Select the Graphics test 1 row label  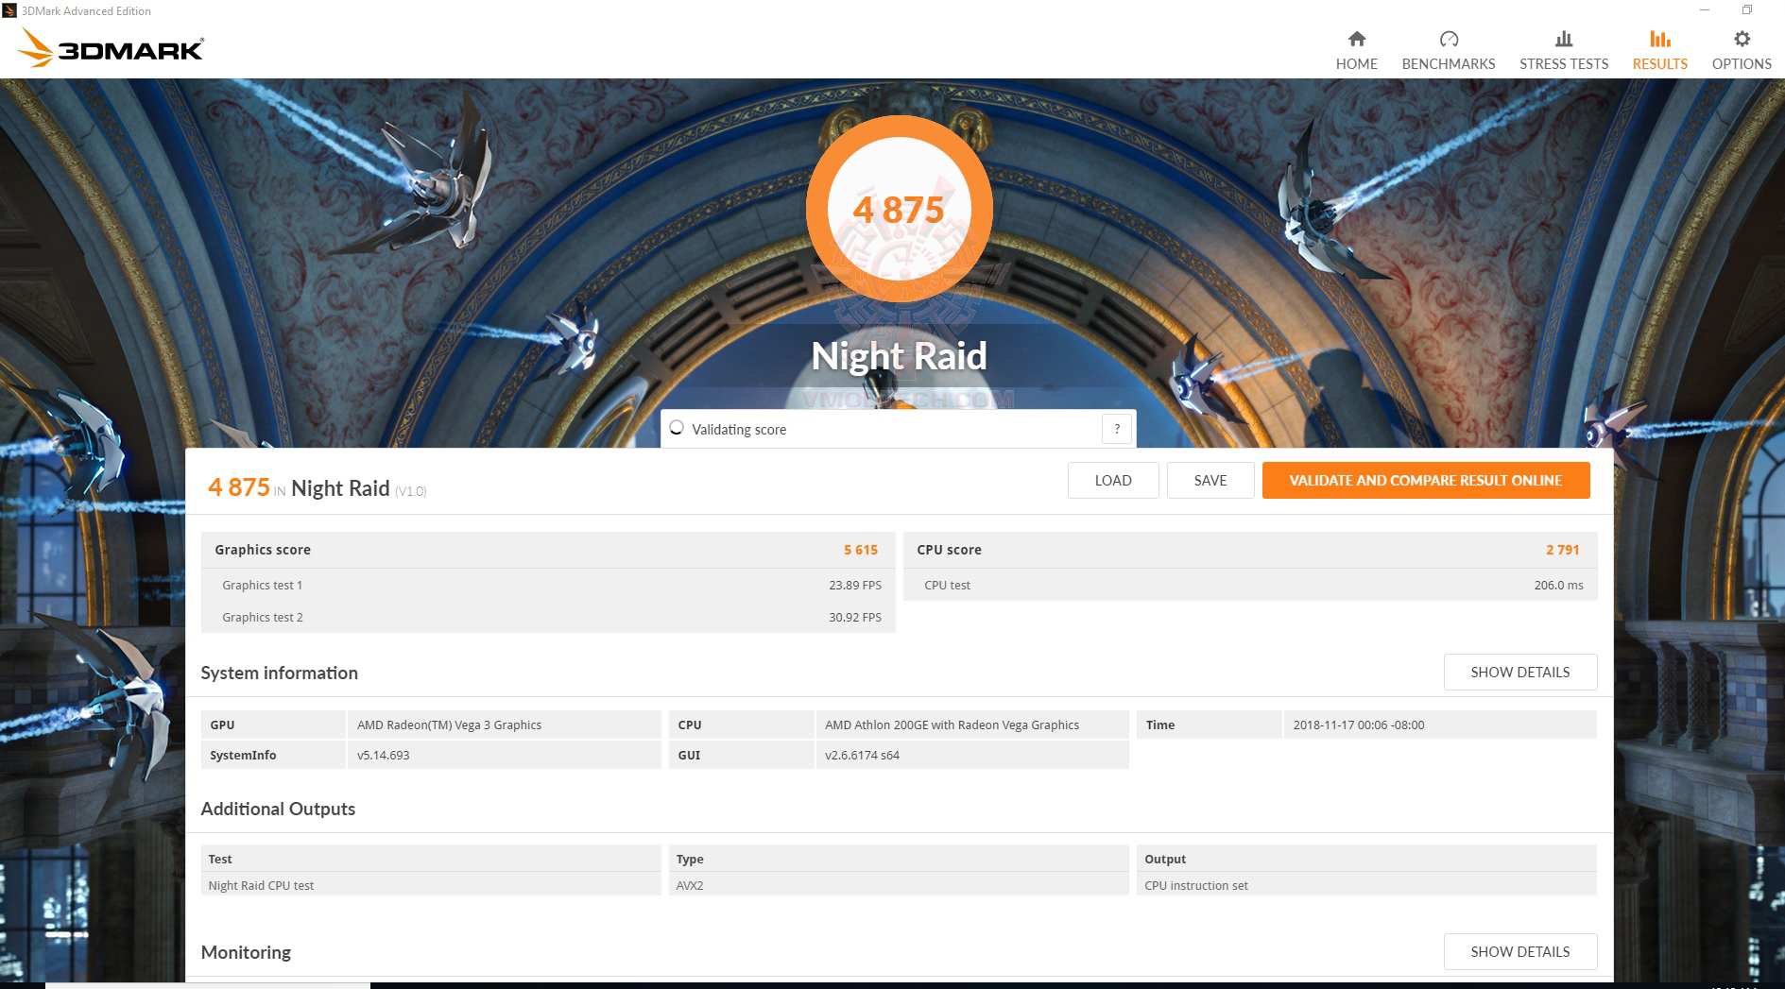pos(263,585)
